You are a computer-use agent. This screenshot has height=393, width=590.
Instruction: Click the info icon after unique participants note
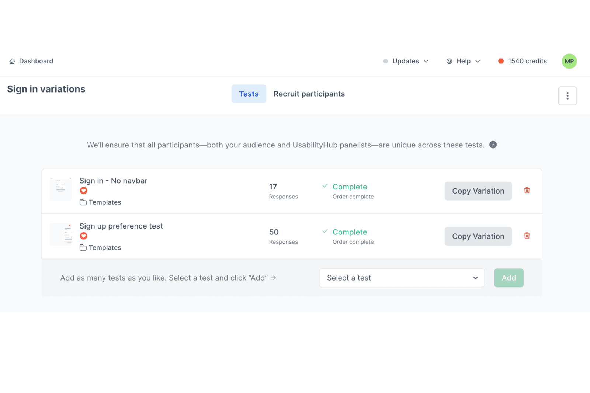[493, 145]
